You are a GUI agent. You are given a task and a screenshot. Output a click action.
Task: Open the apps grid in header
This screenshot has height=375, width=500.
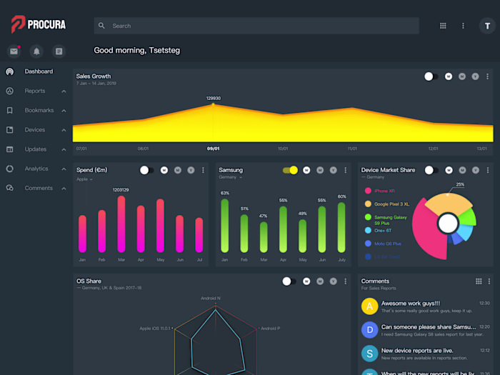443,26
